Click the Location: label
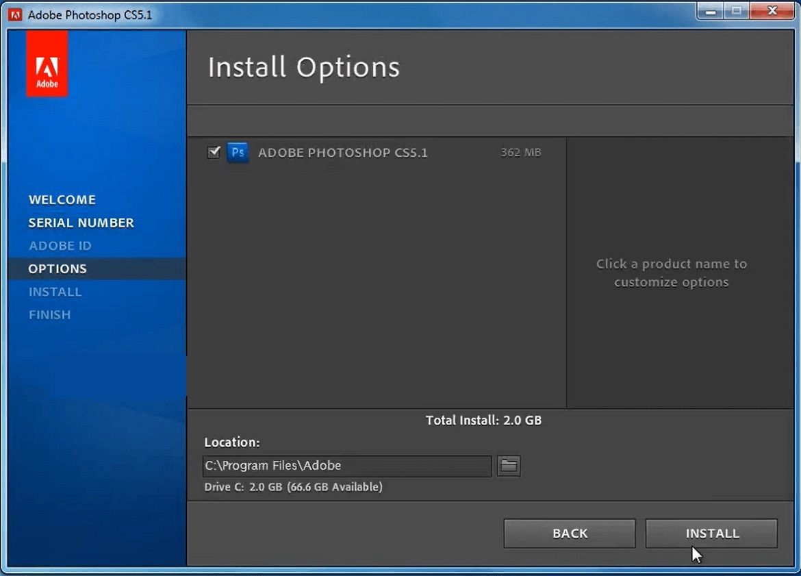Screen dimensions: 801x576 (x=232, y=442)
